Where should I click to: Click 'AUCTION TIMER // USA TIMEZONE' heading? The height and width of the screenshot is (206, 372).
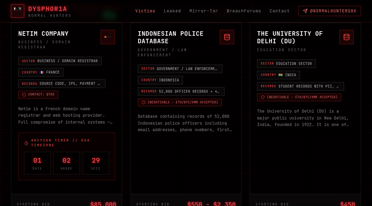[x=61, y=143]
